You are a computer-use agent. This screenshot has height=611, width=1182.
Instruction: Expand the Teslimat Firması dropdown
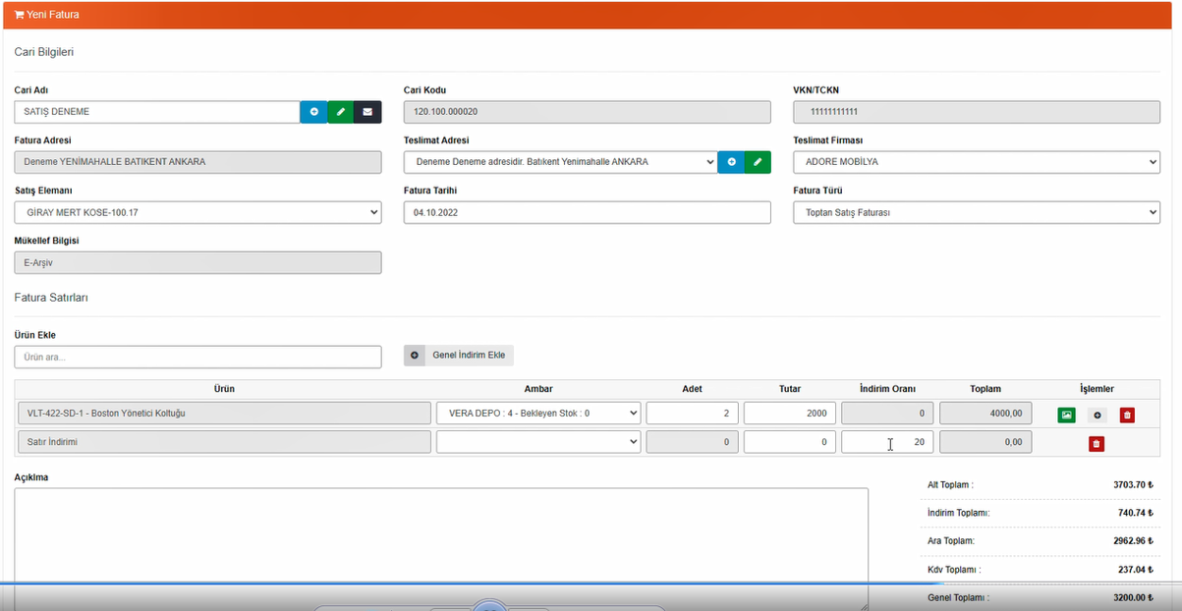coord(976,162)
